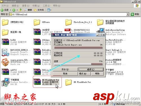The image size is (141, 106).
Task: Click the Continue (继续) button to resume extraction
Action: (91, 70)
